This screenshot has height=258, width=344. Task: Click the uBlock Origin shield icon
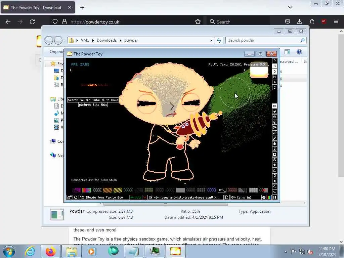(x=324, y=21)
